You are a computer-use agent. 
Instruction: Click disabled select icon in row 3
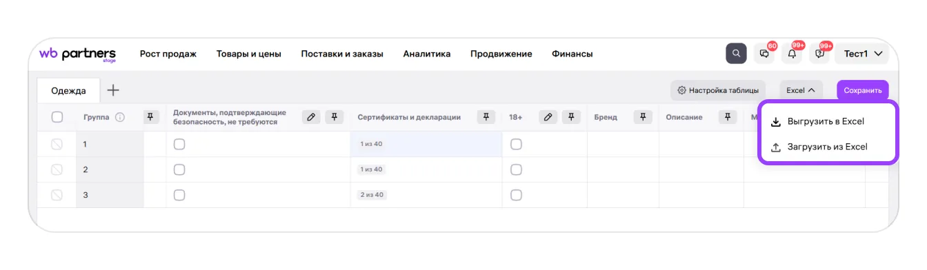(57, 195)
